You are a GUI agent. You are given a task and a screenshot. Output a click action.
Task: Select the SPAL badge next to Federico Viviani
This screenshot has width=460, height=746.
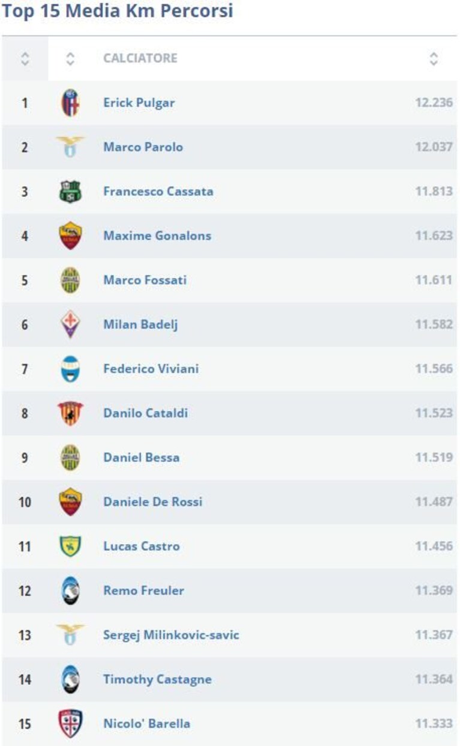(x=70, y=369)
